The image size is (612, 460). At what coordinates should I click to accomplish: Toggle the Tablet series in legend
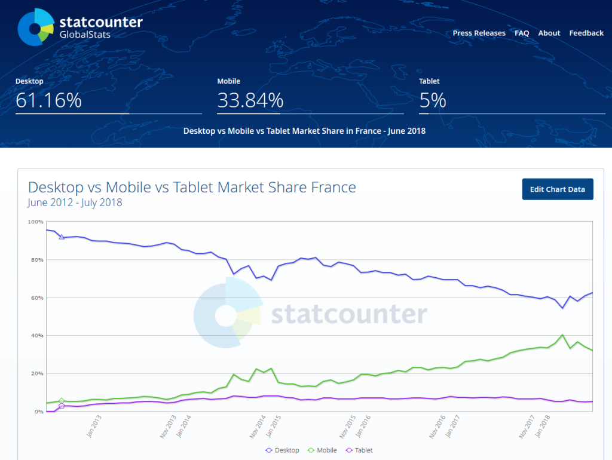360,450
